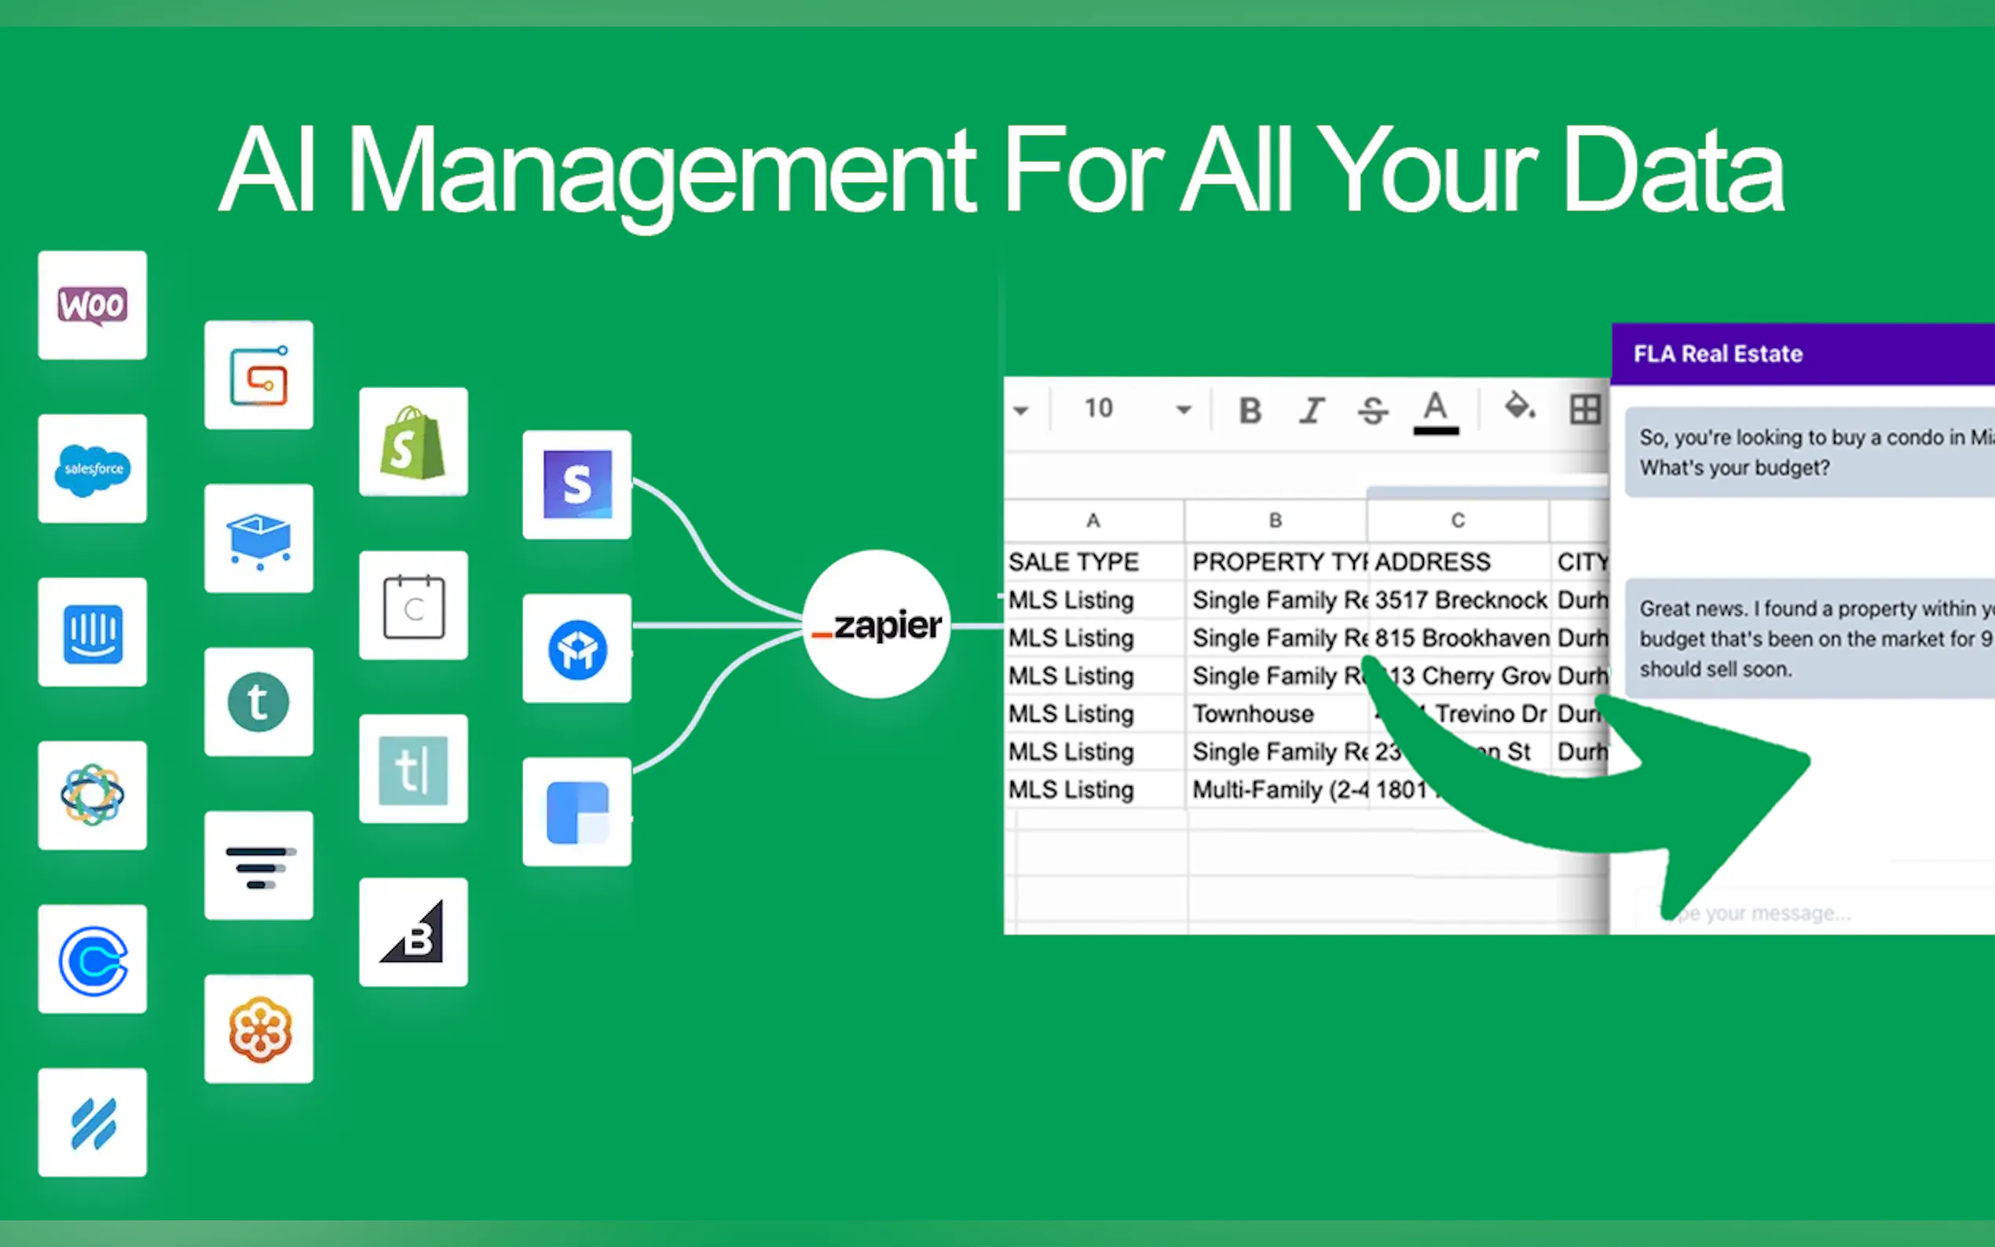Click the WooCommerce app icon
This screenshot has width=1995, height=1247.
tap(93, 305)
